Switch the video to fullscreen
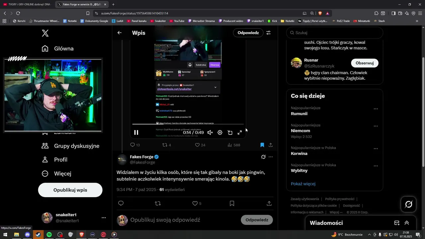This screenshot has height=239, width=425. [240, 132]
